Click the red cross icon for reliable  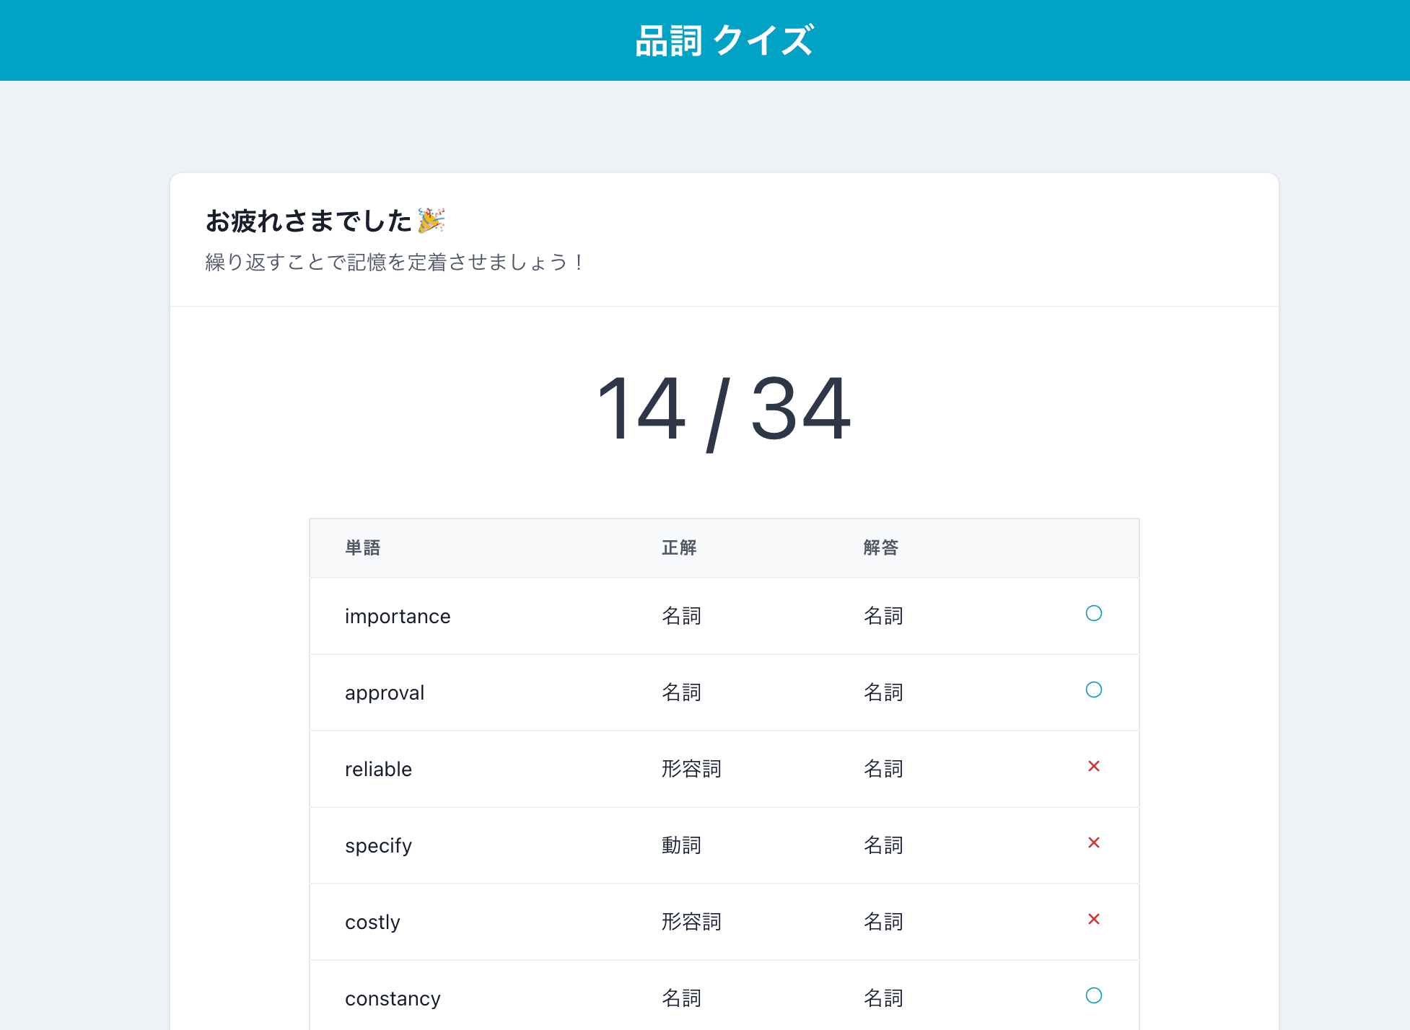[1093, 767]
